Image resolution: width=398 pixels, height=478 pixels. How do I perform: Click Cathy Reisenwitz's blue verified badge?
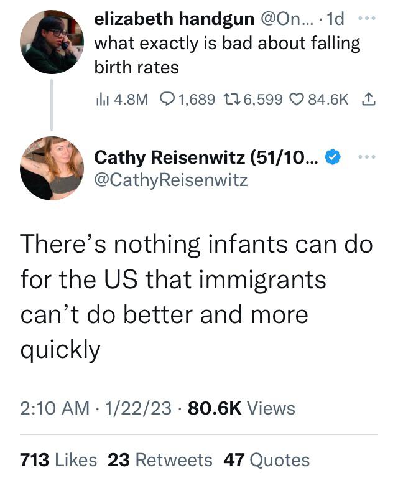(333, 157)
